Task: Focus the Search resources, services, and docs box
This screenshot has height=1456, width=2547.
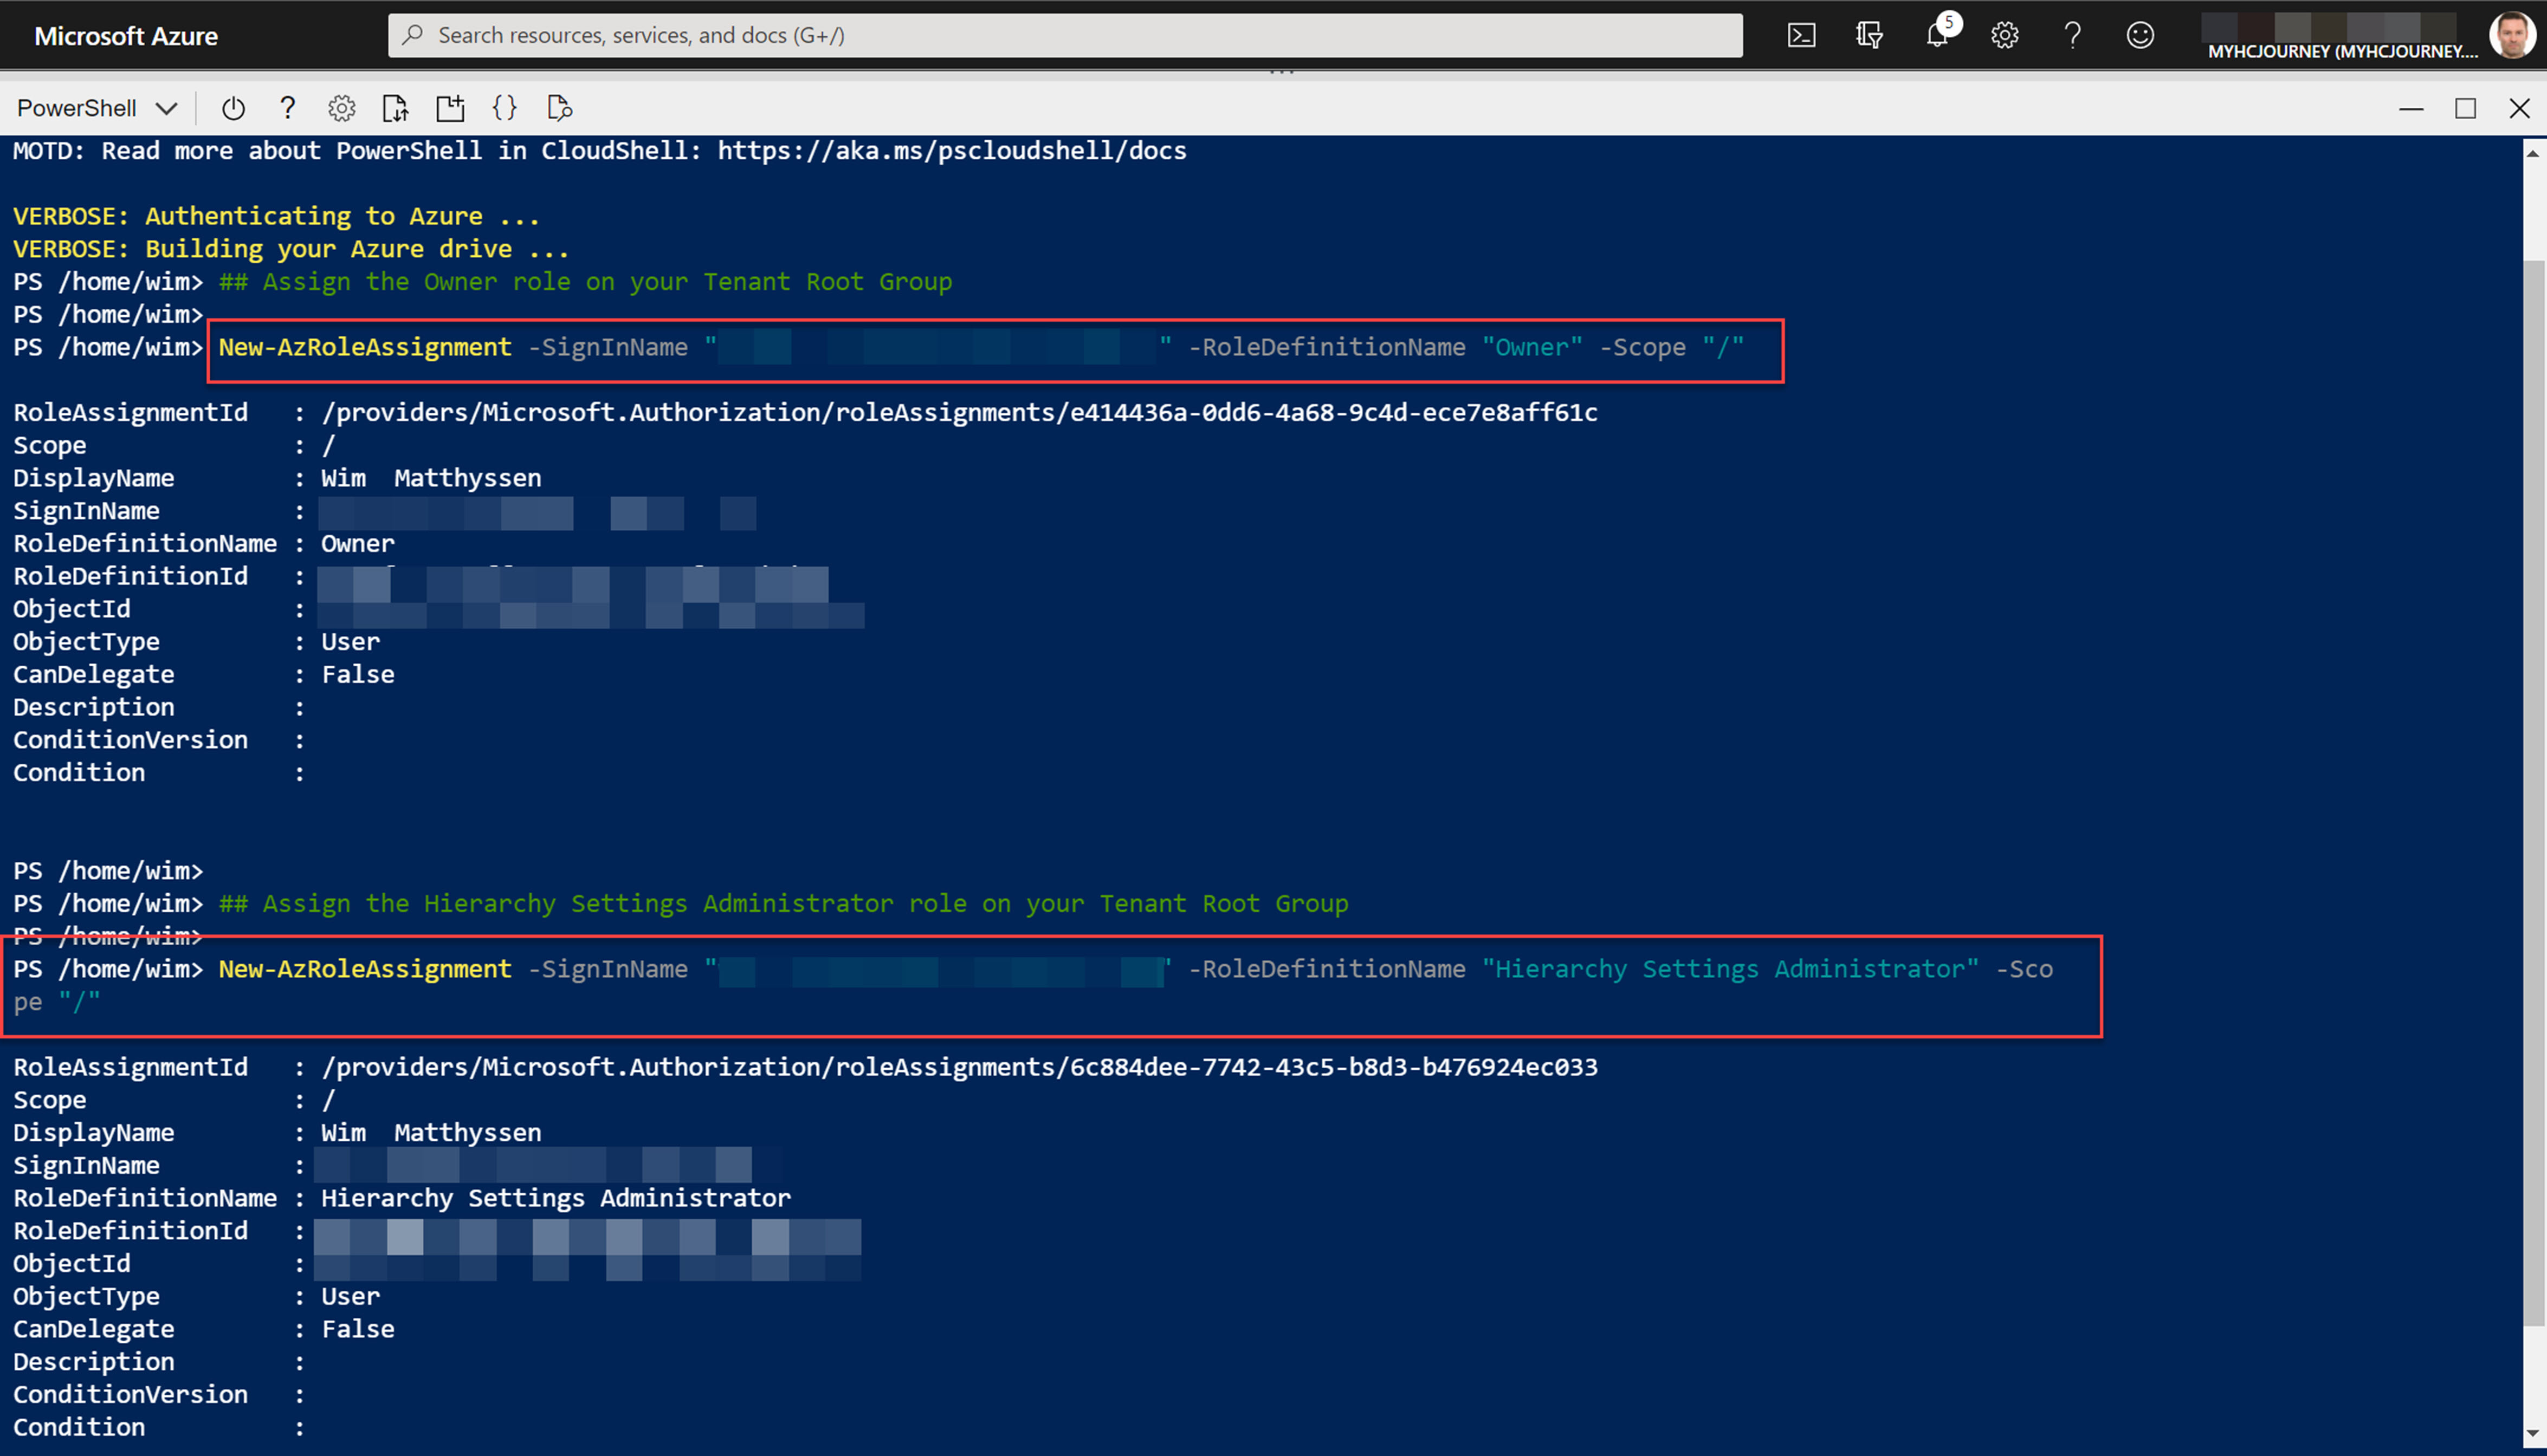Action: pos(1064,36)
